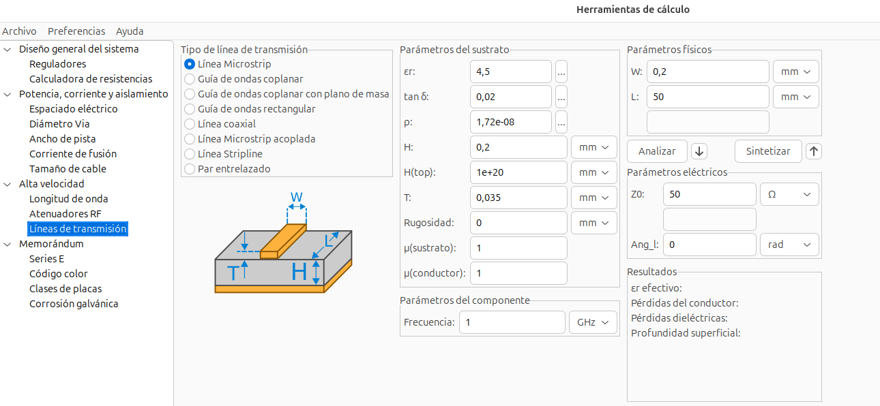This screenshot has height=406, width=880.
Task: Click the Frecuencia input field
Action: (512, 322)
